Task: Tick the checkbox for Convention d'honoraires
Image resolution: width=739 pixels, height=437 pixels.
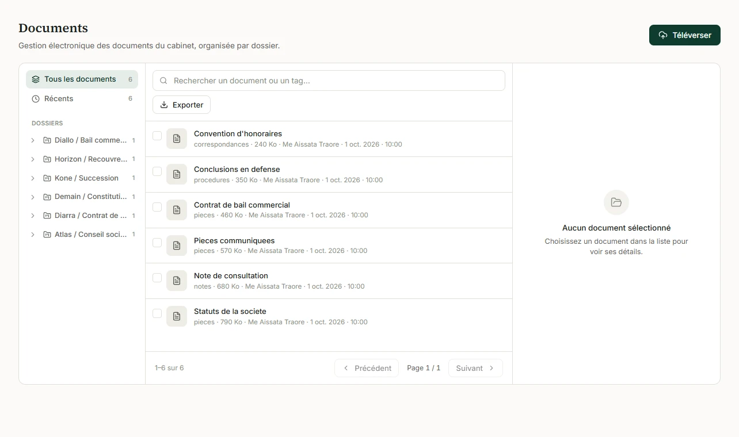Action: point(157,136)
